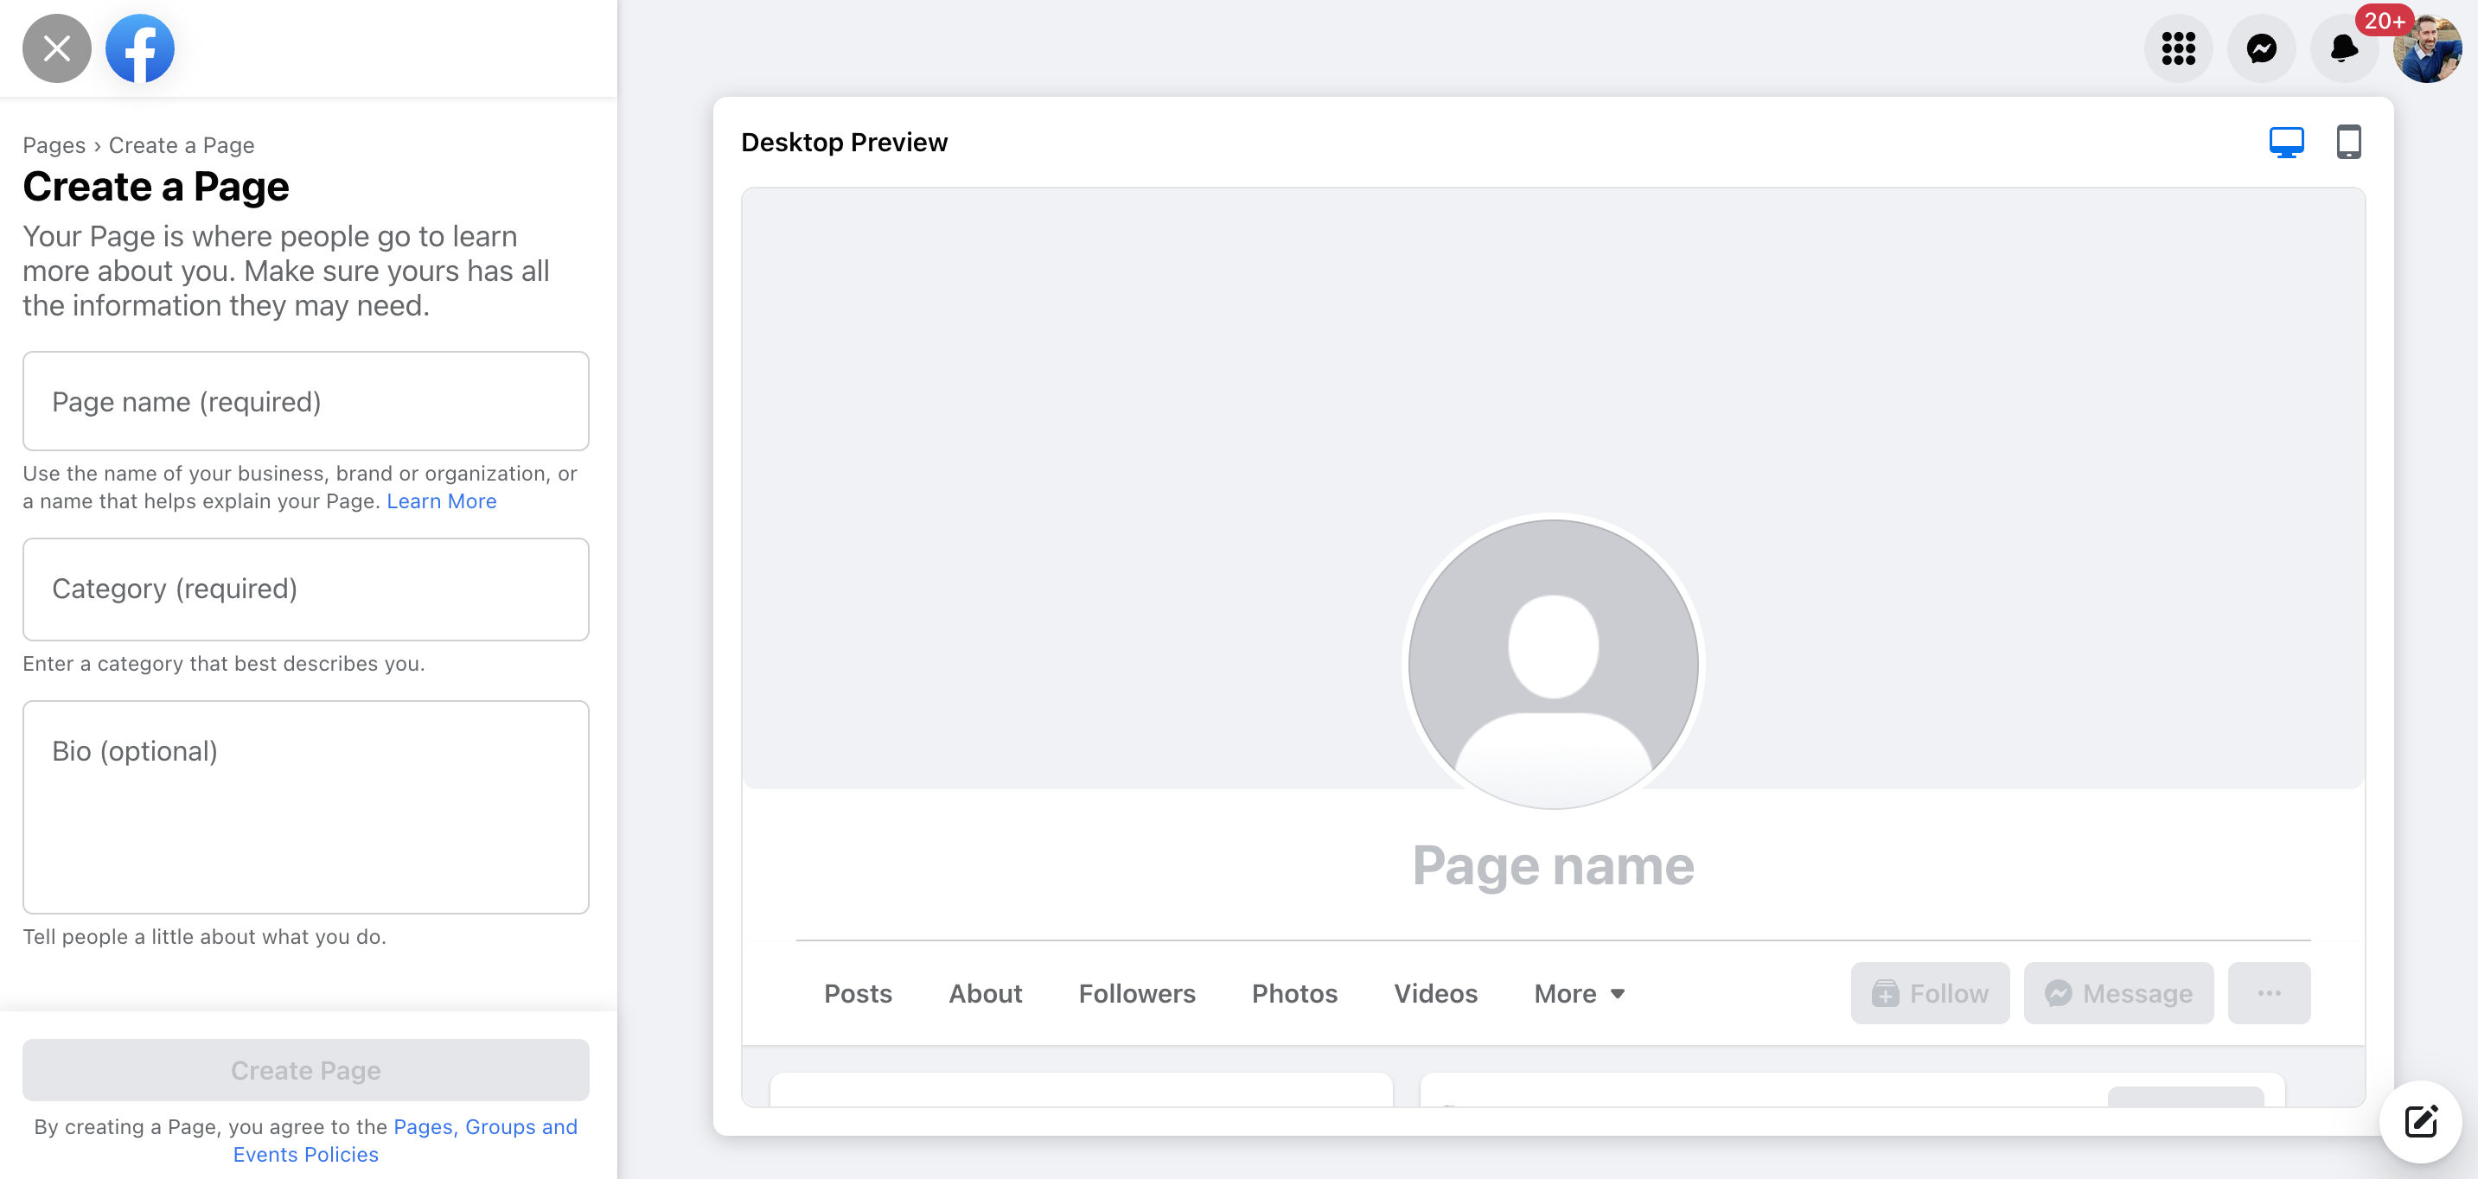
Task: Select the Posts tab in preview
Action: click(857, 993)
